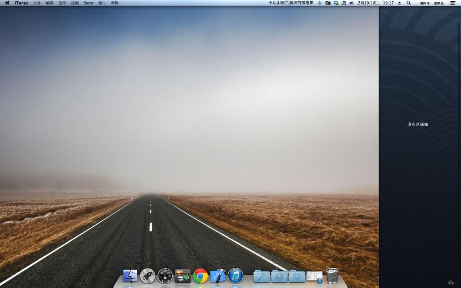The height and width of the screenshot is (288, 461).
Task: Open the Dashboard gauge icon in Dock
Action: click(165, 275)
